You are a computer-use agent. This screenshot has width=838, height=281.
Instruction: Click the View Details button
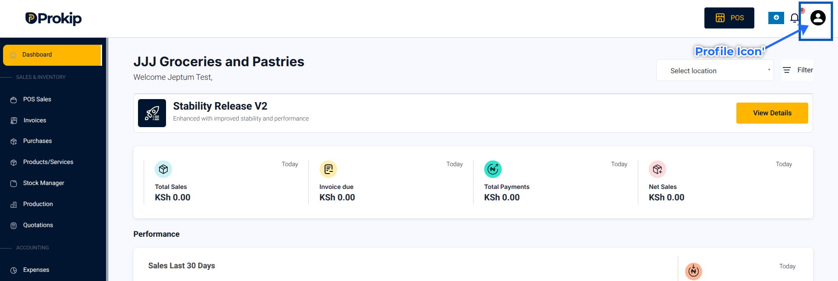pyautogui.click(x=772, y=113)
